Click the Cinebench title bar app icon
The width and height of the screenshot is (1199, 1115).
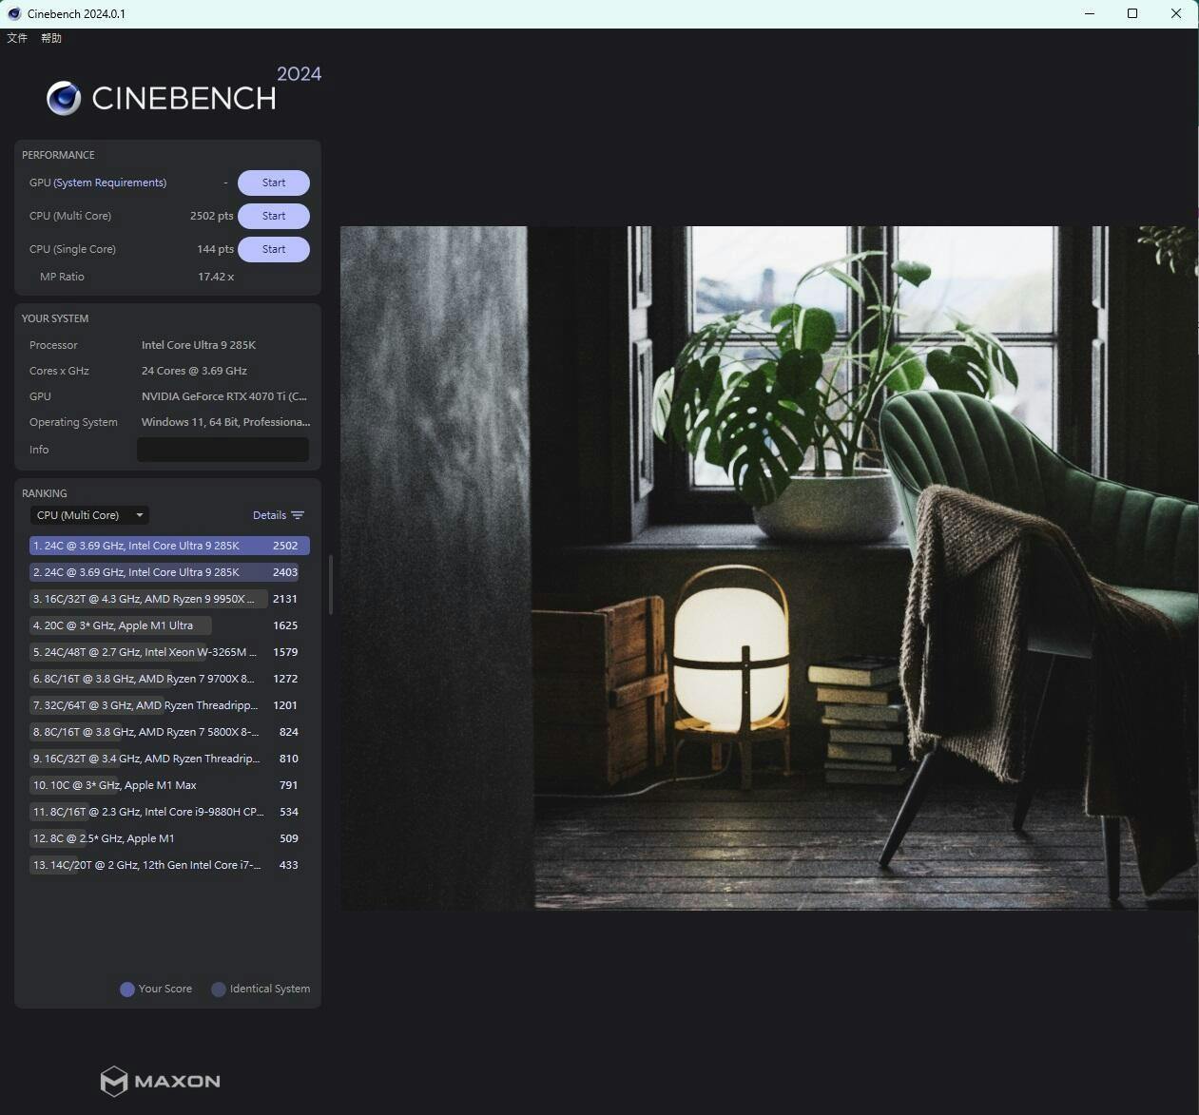[13, 13]
